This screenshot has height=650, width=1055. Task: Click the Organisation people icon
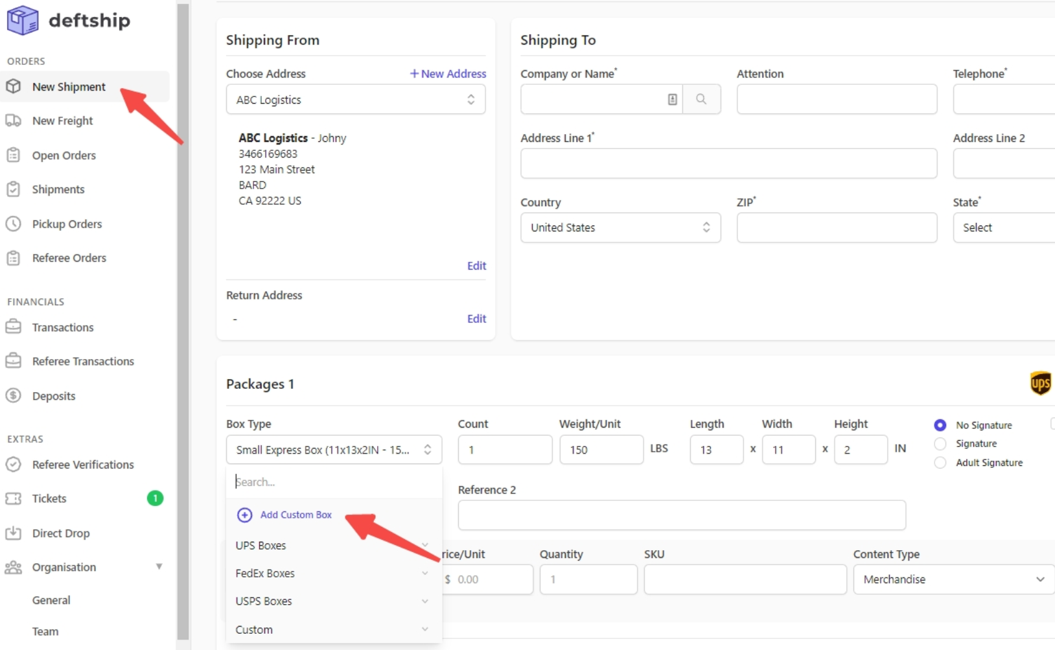(x=14, y=567)
